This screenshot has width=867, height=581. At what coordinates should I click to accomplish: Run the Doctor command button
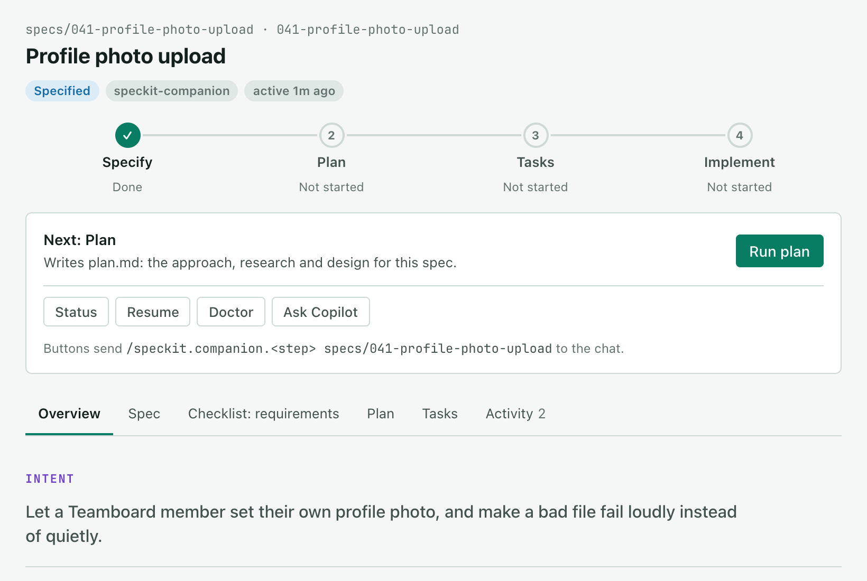point(231,312)
